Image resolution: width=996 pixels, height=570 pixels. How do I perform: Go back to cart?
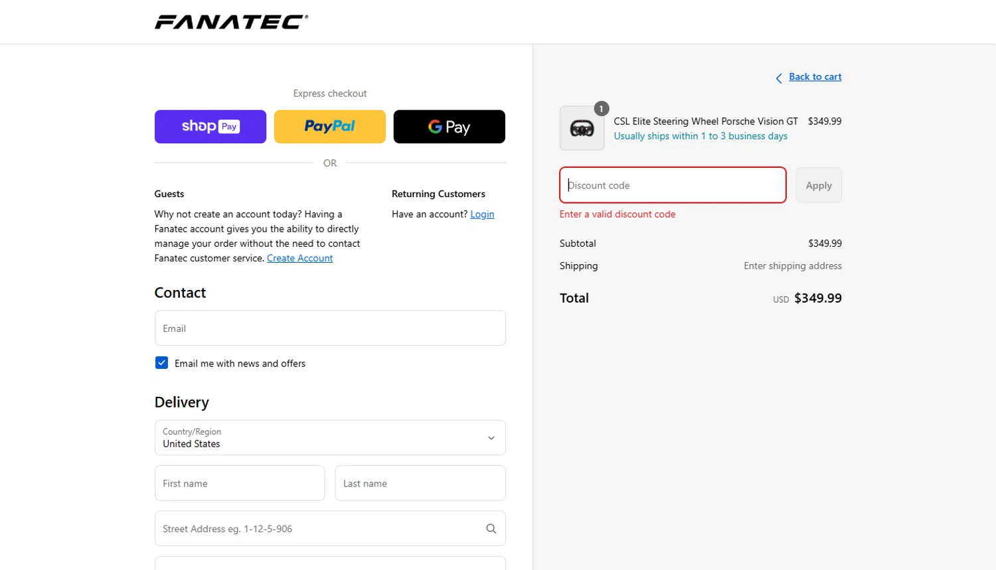[815, 77]
